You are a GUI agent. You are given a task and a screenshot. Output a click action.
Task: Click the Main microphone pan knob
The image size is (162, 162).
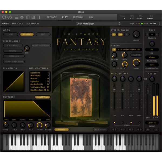131,79
